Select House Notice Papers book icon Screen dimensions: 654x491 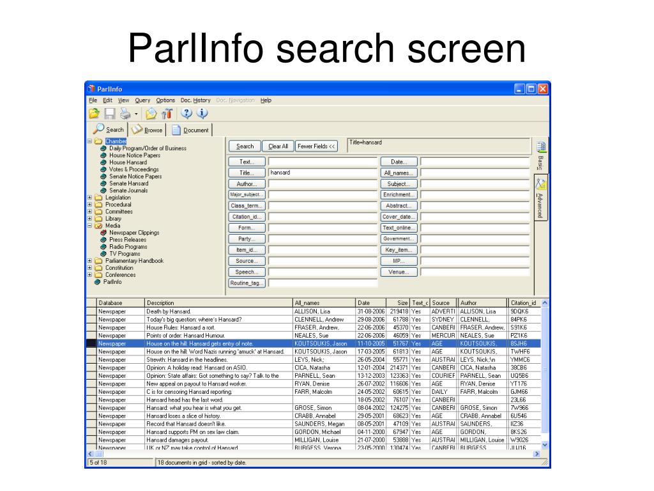coord(103,155)
